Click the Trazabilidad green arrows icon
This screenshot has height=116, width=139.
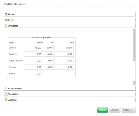coord(6,94)
